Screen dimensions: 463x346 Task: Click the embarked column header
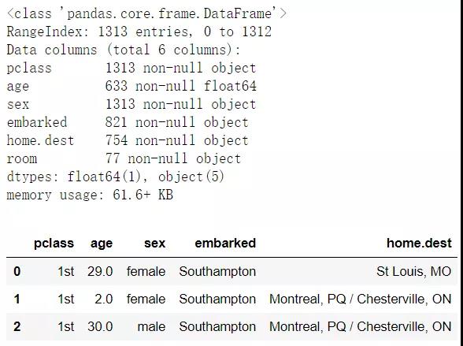tap(225, 244)
